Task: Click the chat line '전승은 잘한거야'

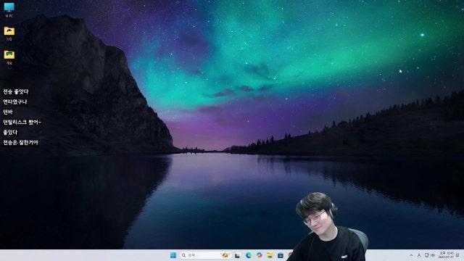Action: (x=21, y=142)
